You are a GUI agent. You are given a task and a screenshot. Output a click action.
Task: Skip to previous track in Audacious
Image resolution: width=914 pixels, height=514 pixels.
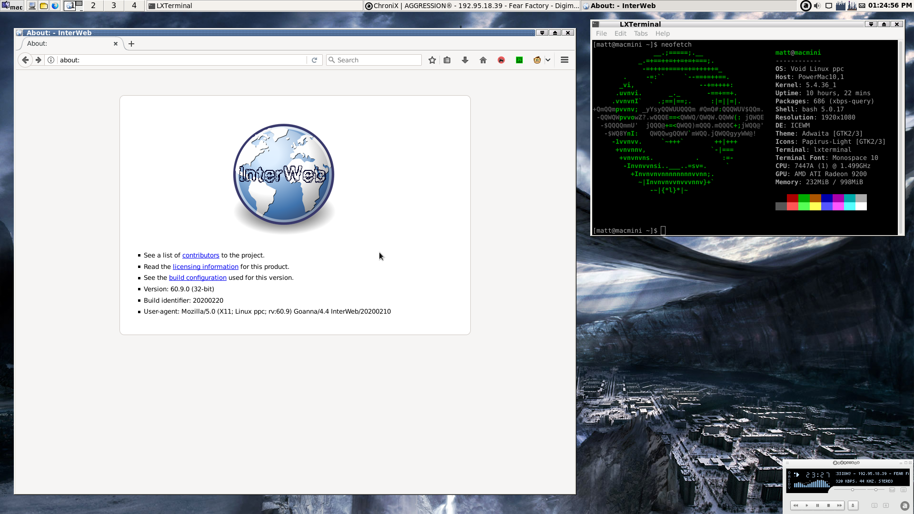click(x=795, y=505)
